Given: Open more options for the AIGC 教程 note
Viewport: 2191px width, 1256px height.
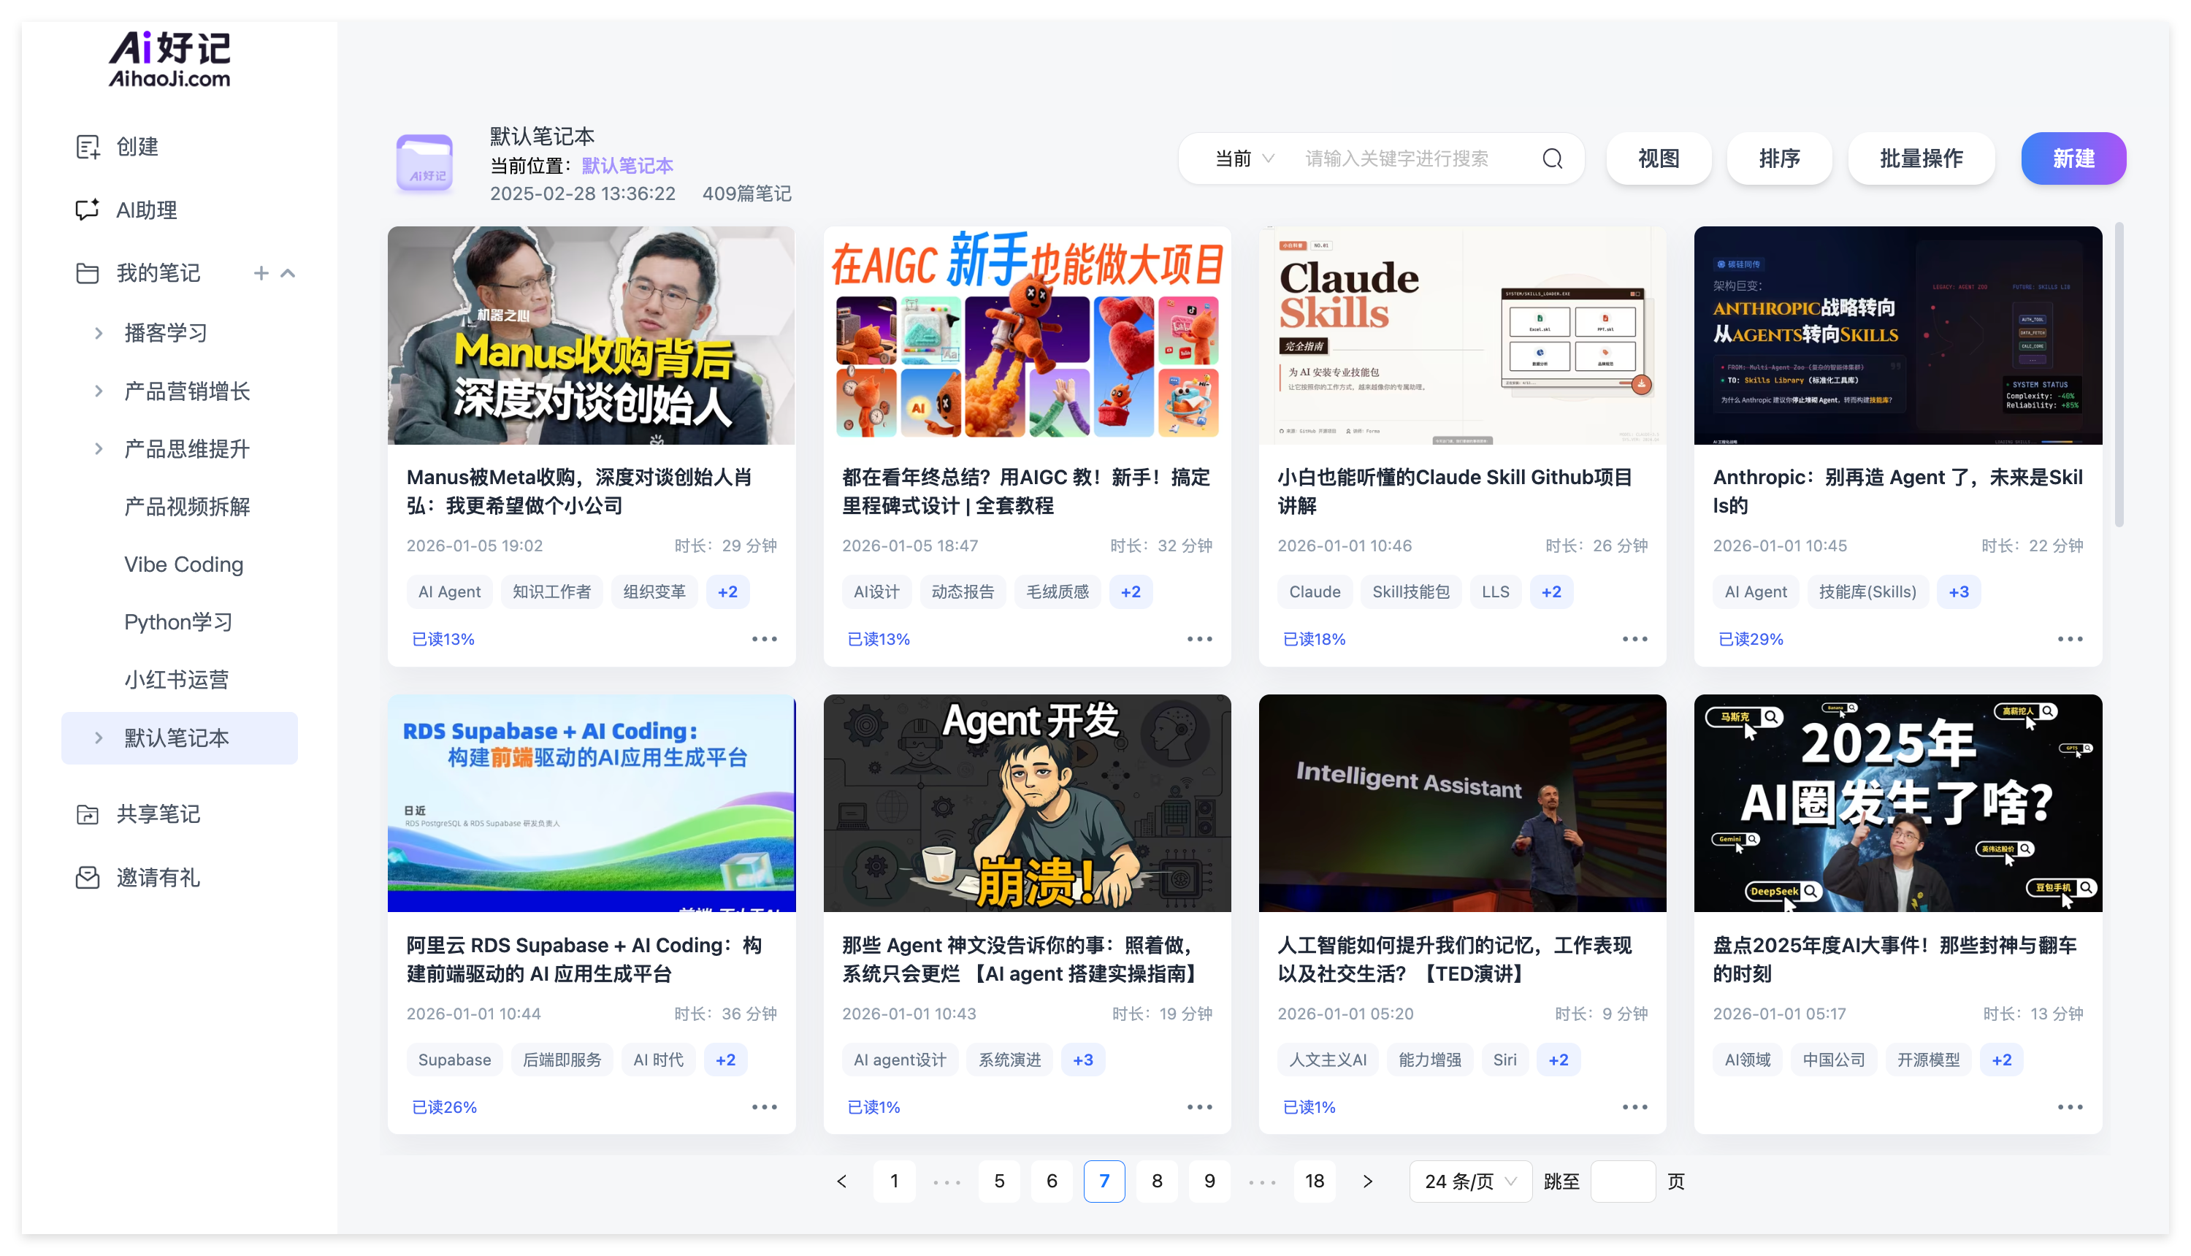Looking at the screenshot, I should 1199,639.
